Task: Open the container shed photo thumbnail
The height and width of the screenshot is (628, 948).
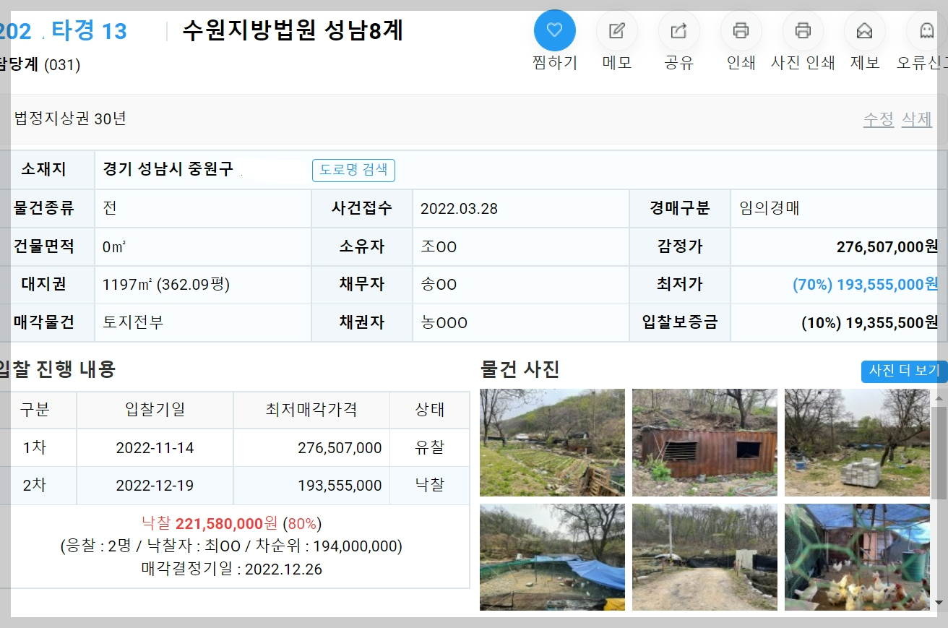Action: [x=704, y=442]
